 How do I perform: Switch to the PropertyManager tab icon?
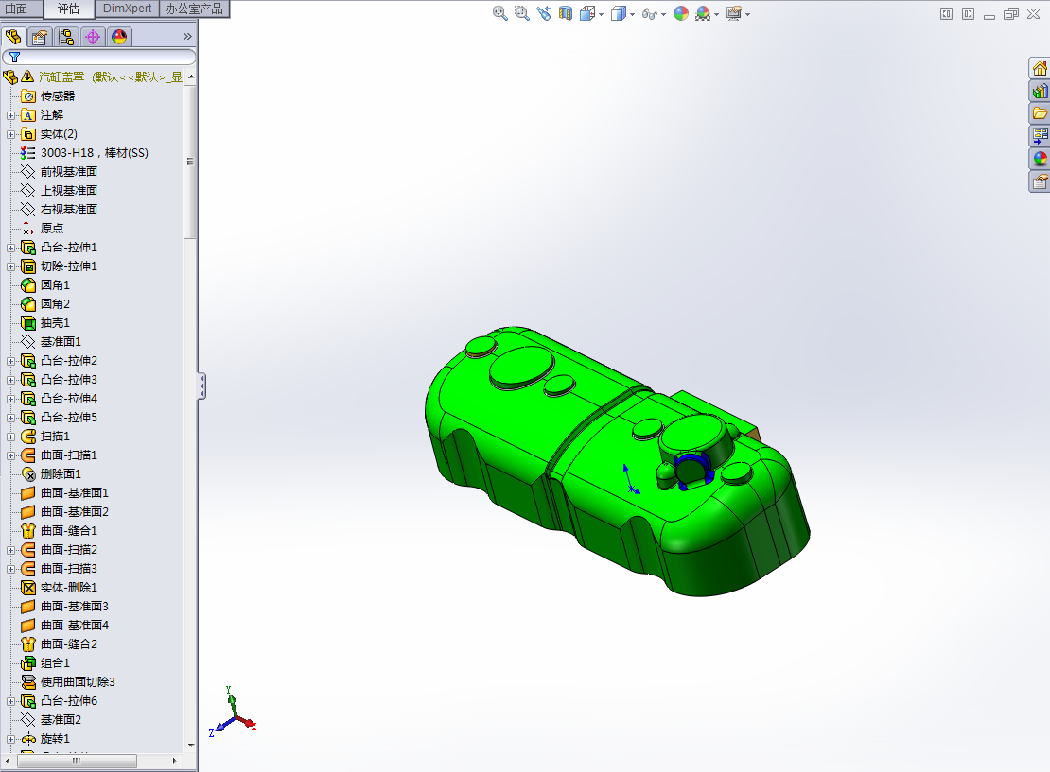(40, 37)
